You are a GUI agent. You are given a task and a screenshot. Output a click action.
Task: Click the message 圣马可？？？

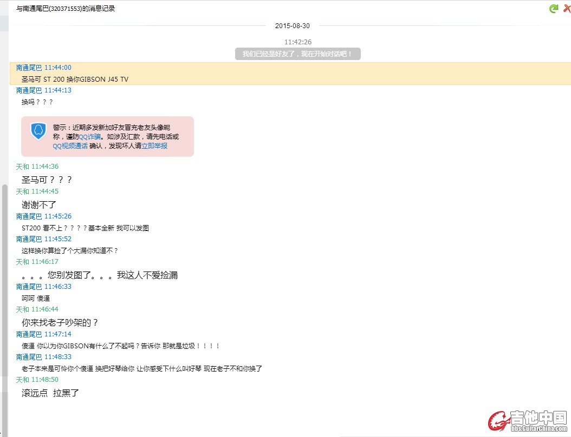point(47,180)
